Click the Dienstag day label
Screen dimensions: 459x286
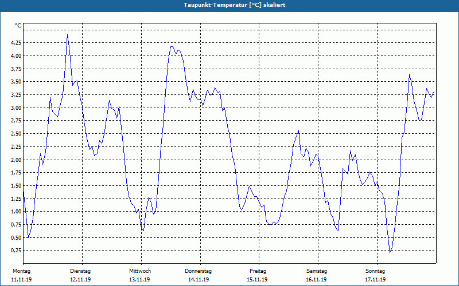[x=80, y=271]
